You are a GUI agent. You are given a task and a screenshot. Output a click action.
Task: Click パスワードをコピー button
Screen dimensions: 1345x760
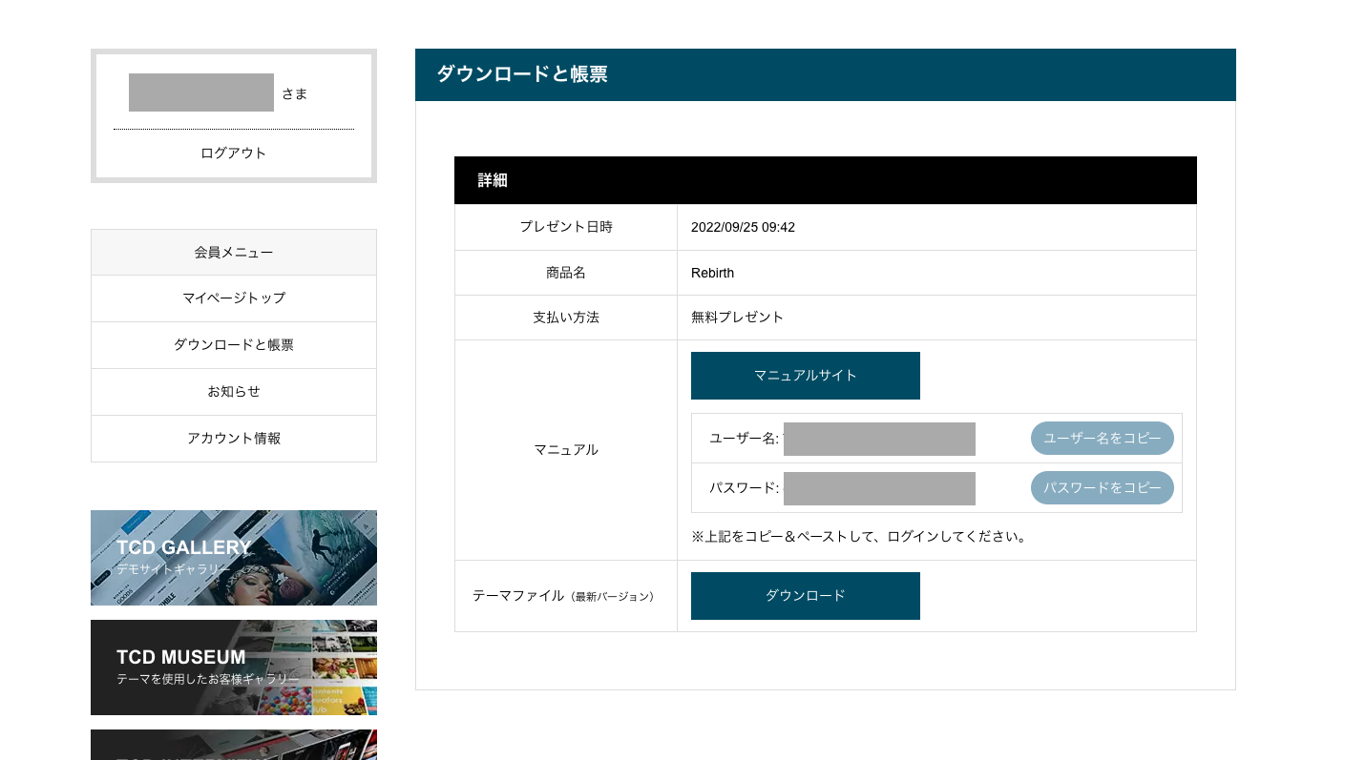click(1103, 487)
